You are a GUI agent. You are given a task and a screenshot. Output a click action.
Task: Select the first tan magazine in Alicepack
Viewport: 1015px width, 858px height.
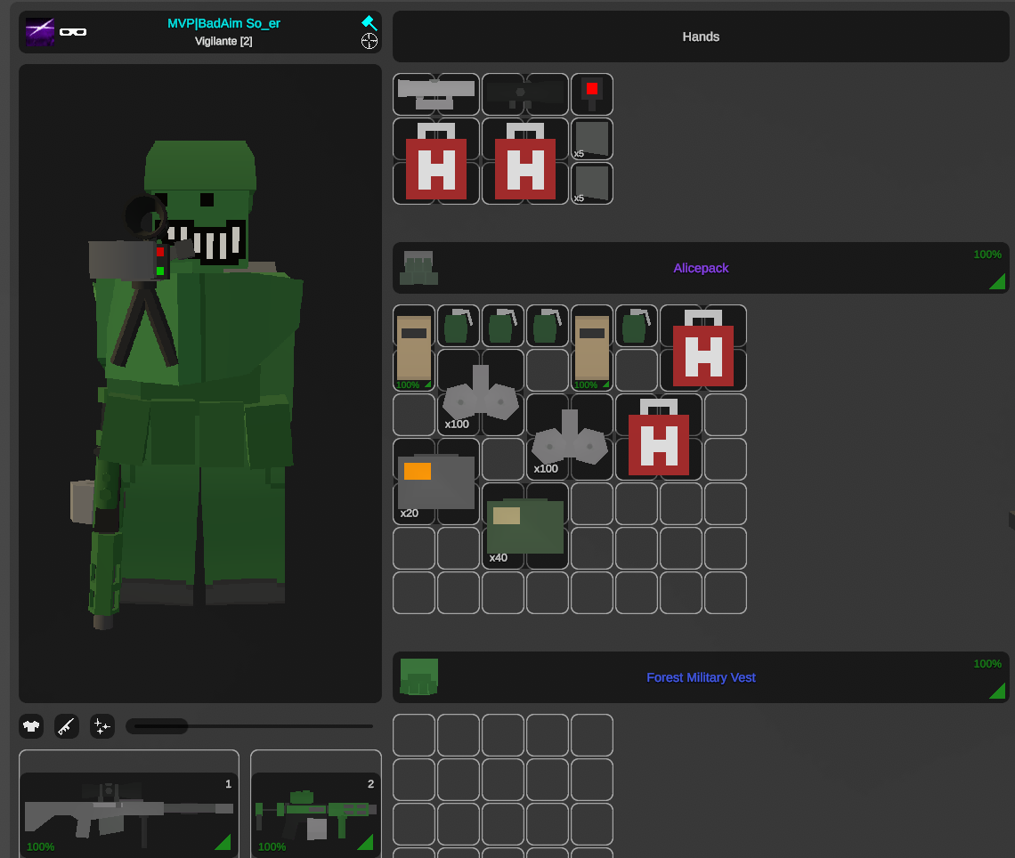pos(414,347)
